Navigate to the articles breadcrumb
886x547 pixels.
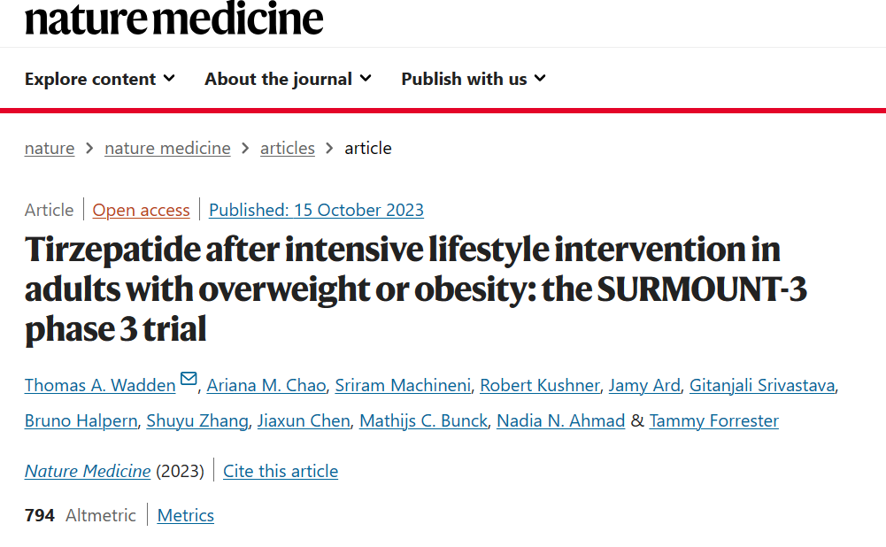tap(287, 148)
